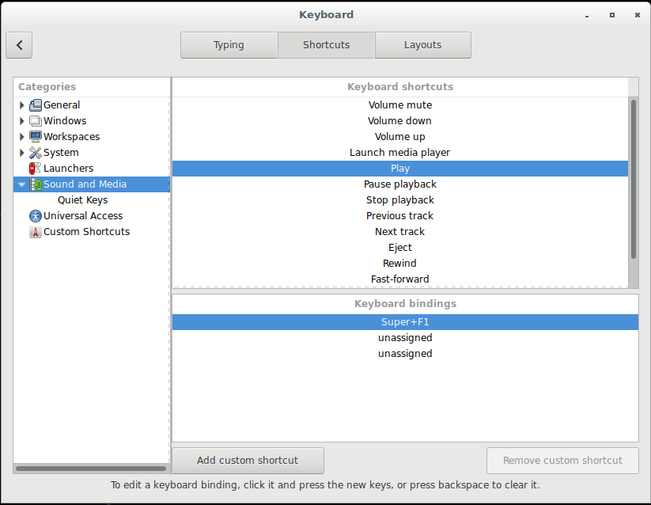Open the Layouts tab
This screenshot has width=651, height=505.
[422, 45]
